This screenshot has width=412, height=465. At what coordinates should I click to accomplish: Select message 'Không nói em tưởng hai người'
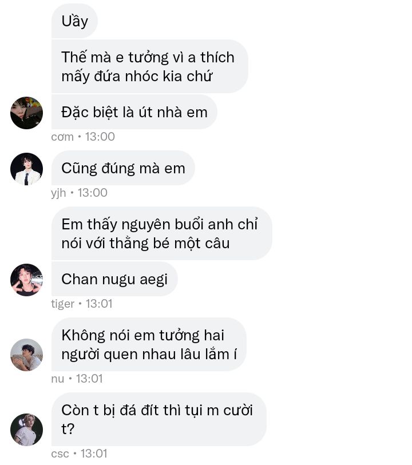[149, 344]
